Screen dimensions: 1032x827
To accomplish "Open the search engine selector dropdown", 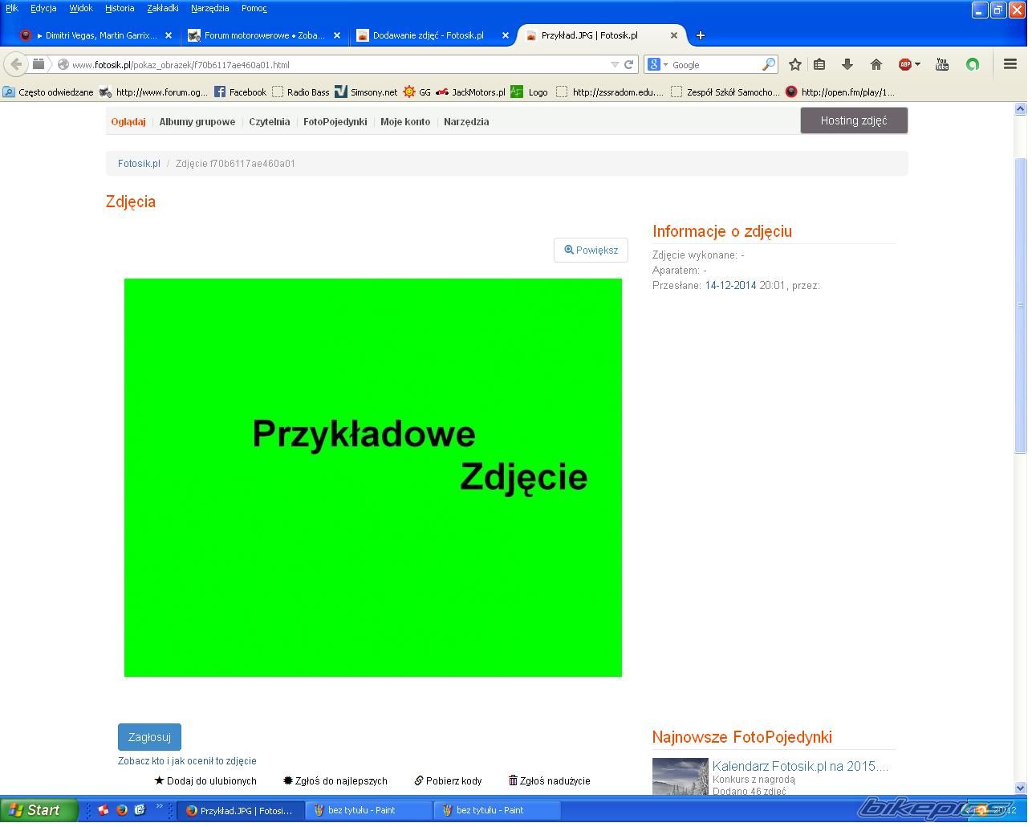I will coord(657,64).
